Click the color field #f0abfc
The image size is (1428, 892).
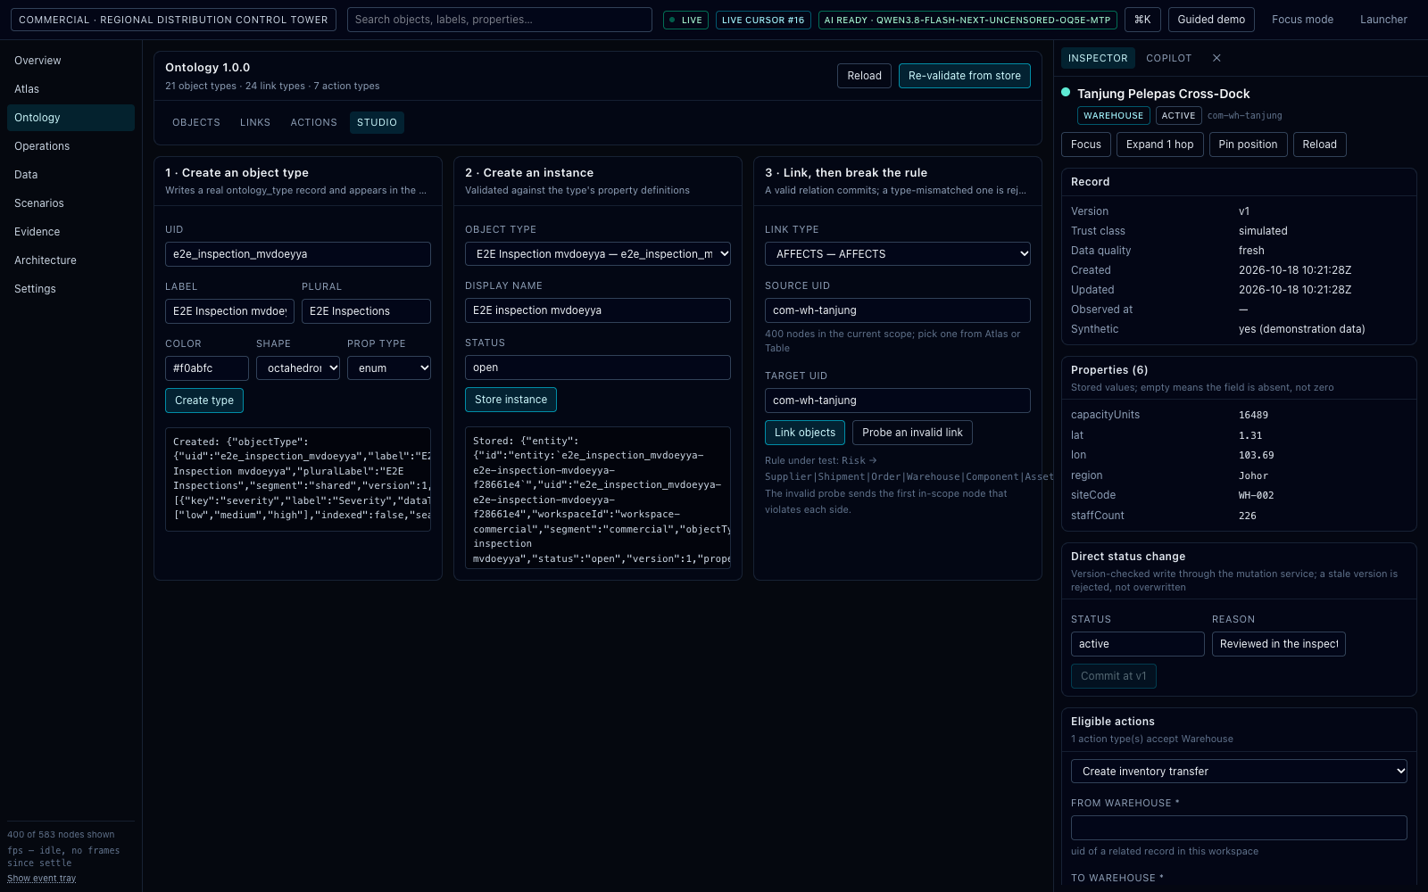pyautogui.click(x=207, y=368)
